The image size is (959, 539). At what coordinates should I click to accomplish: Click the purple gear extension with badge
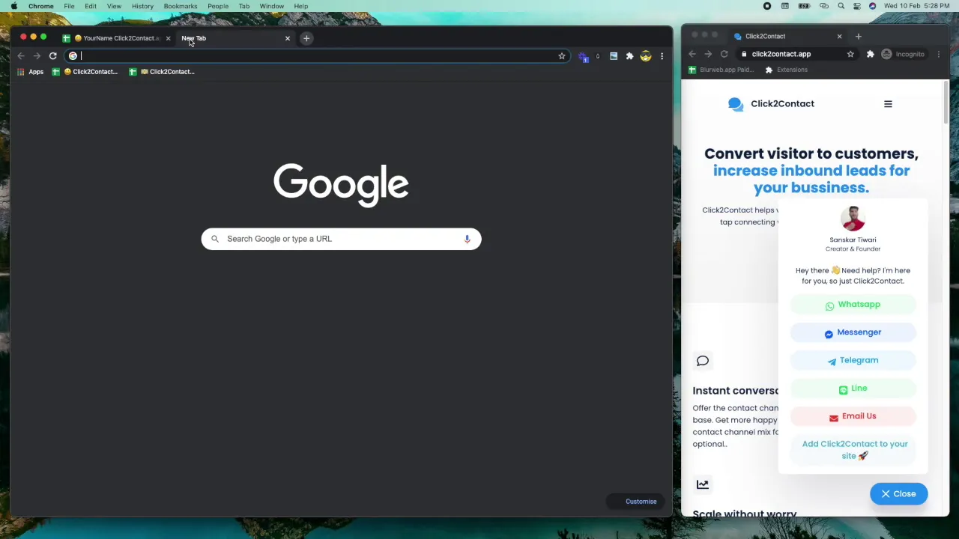(x=583, y=56)
